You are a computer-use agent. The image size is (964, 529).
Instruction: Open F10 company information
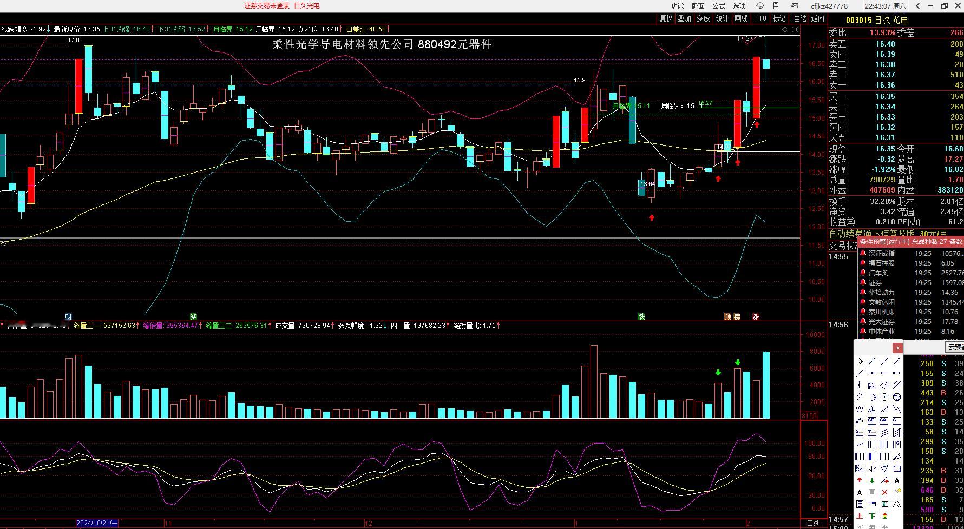pyautogui.click(x=760, y=18)
